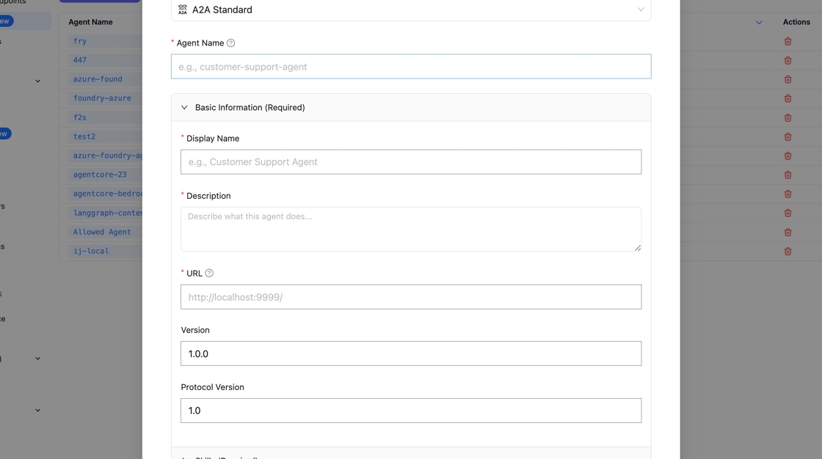The height and width of the screenshot is (459, 822).
Task: Click the Agent Name input field
Action: (x=410, y=67)
